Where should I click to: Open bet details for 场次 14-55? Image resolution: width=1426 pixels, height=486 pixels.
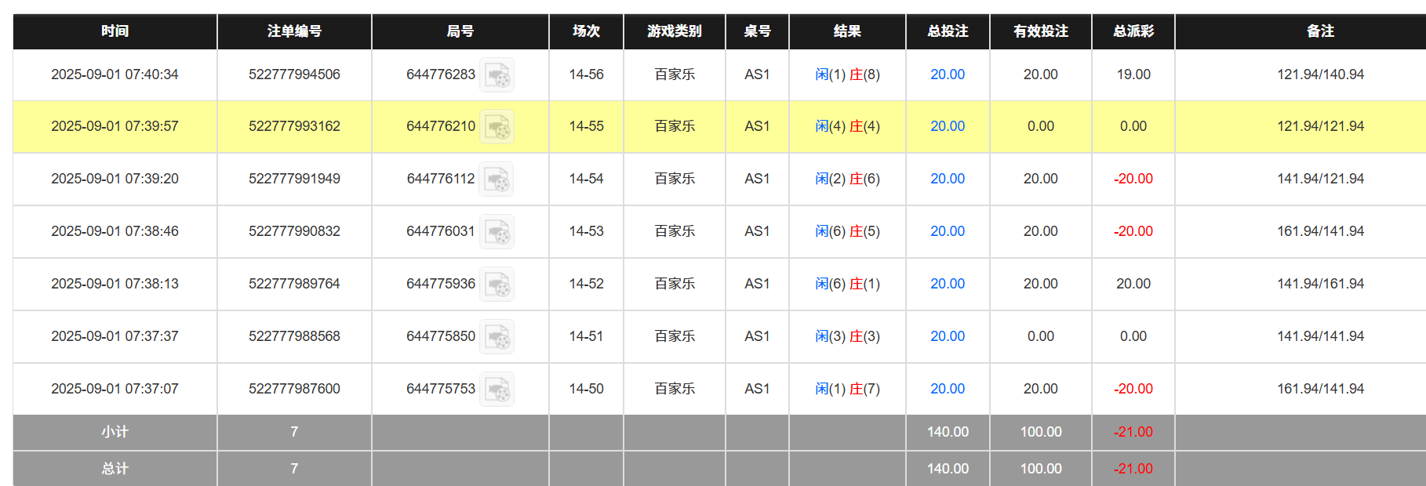click(586, 126)
